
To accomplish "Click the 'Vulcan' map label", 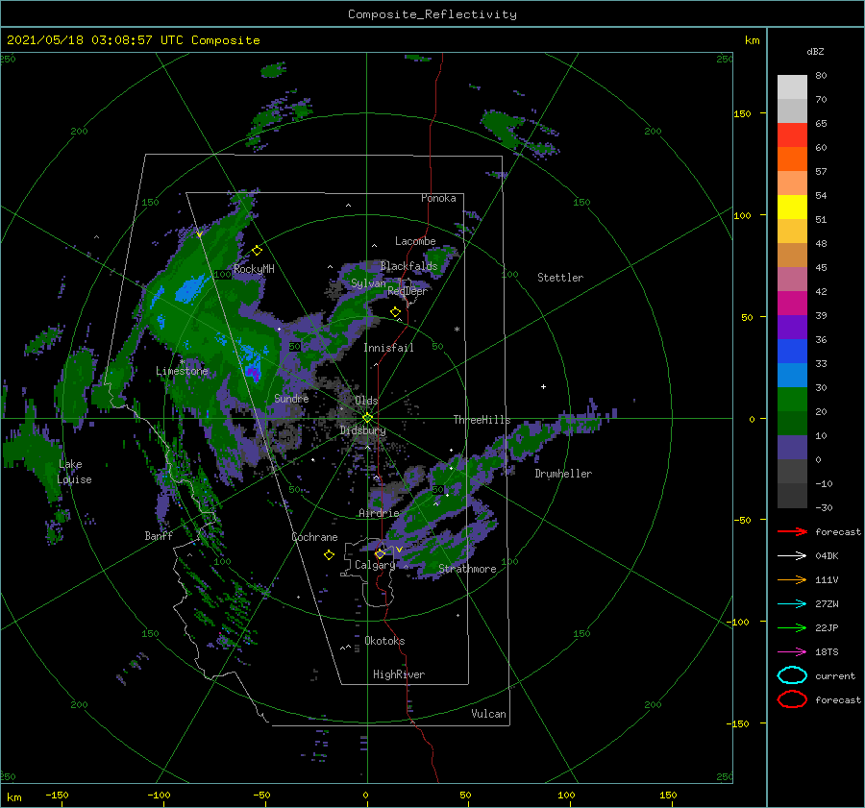I will click(x=488, y=713).
